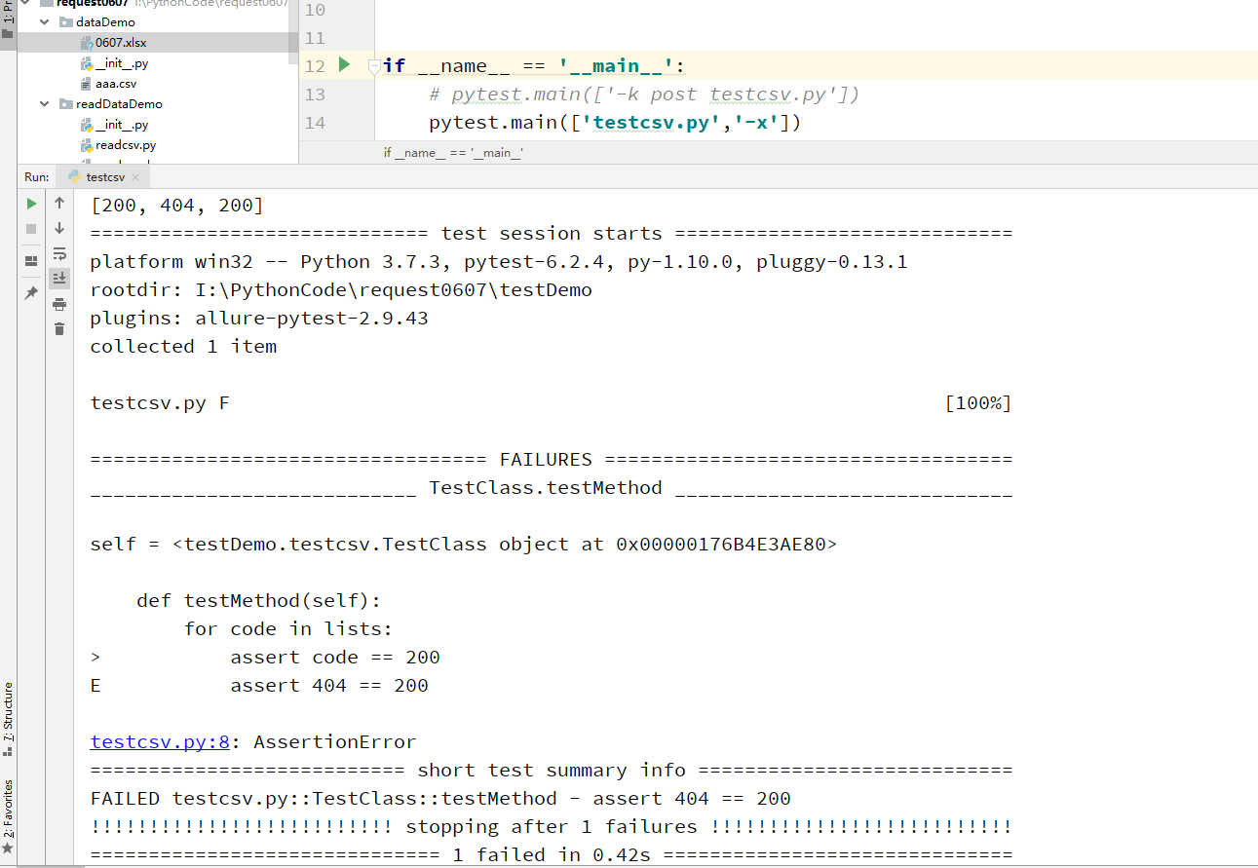Screen dimensions: 1258x868
Task: Click the "stopping after 1 failures" line
Action: pyautogui.click(x=552, y=826)
